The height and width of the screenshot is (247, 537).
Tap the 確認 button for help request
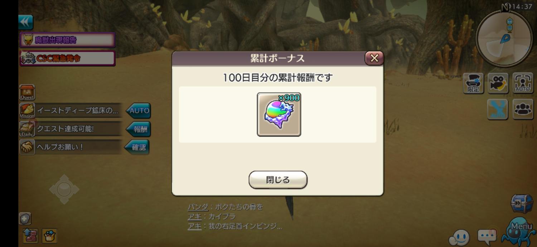(x=137, y=147)
